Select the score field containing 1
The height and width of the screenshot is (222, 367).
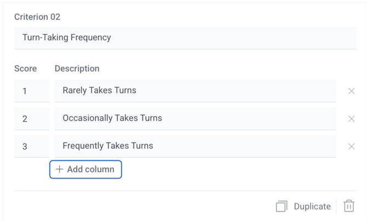pyautogui.click(x=31, y=91)
